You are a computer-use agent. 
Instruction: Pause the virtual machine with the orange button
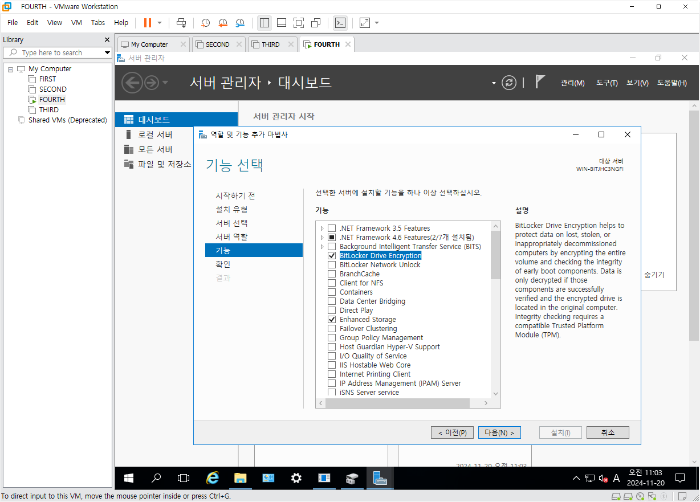pos(148,23)
